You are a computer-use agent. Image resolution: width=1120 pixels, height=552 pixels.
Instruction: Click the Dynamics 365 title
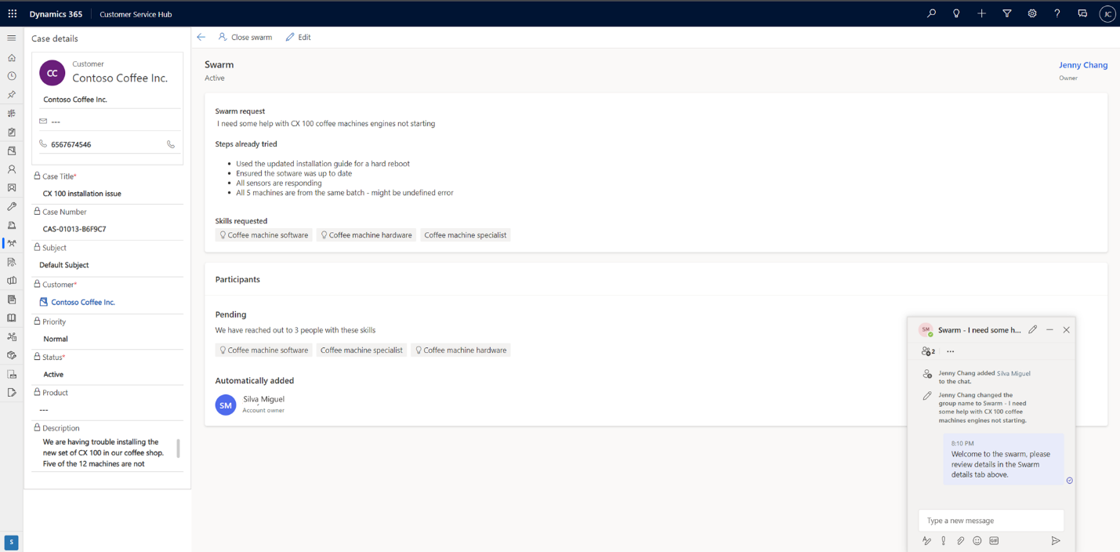pos(56,14)
